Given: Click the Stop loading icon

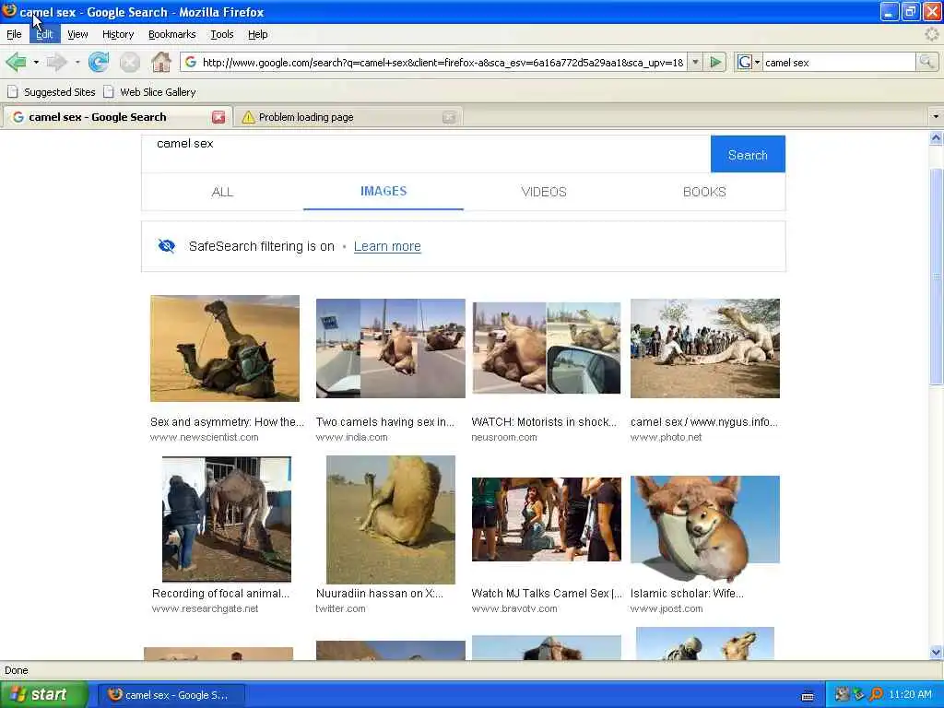Looking at the screenshot, I should [x=129, y=62].
